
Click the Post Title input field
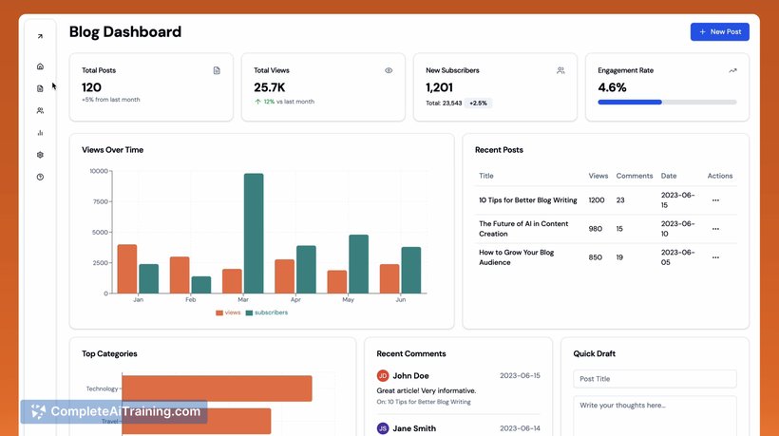point(655,379)
